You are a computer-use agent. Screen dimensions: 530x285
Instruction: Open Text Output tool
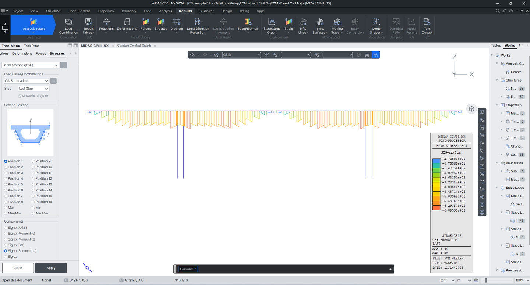coord(427,26)
